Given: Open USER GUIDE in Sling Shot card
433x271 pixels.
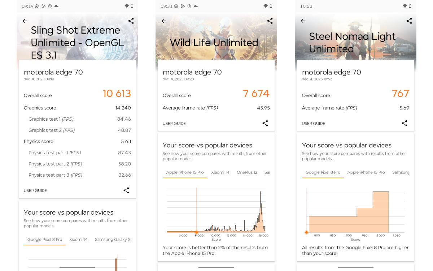Looking at the screenshot, I should (x=35, y=191).
